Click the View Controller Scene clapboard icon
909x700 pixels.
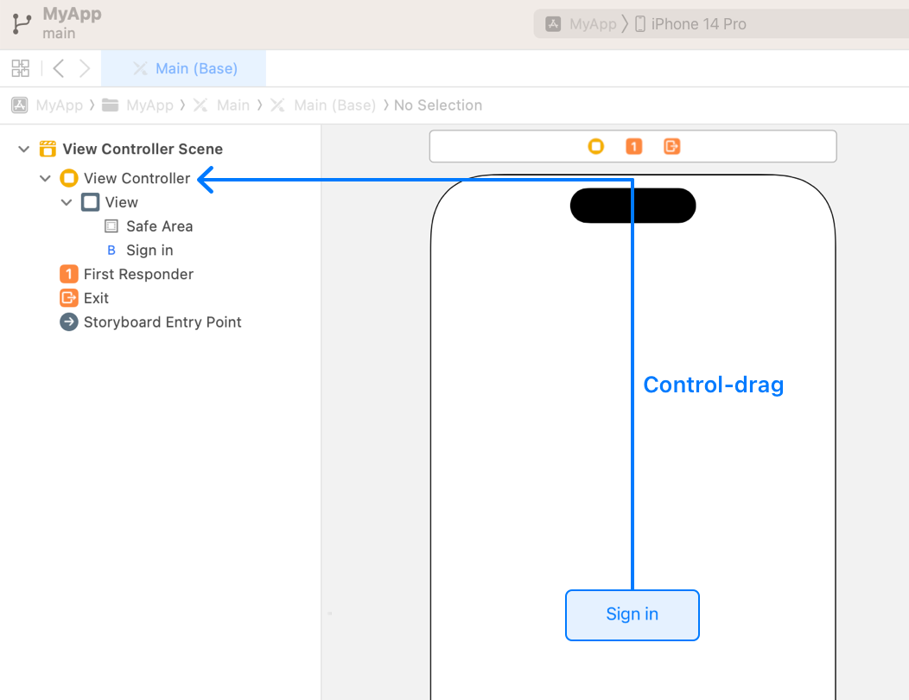coord(47,148)
